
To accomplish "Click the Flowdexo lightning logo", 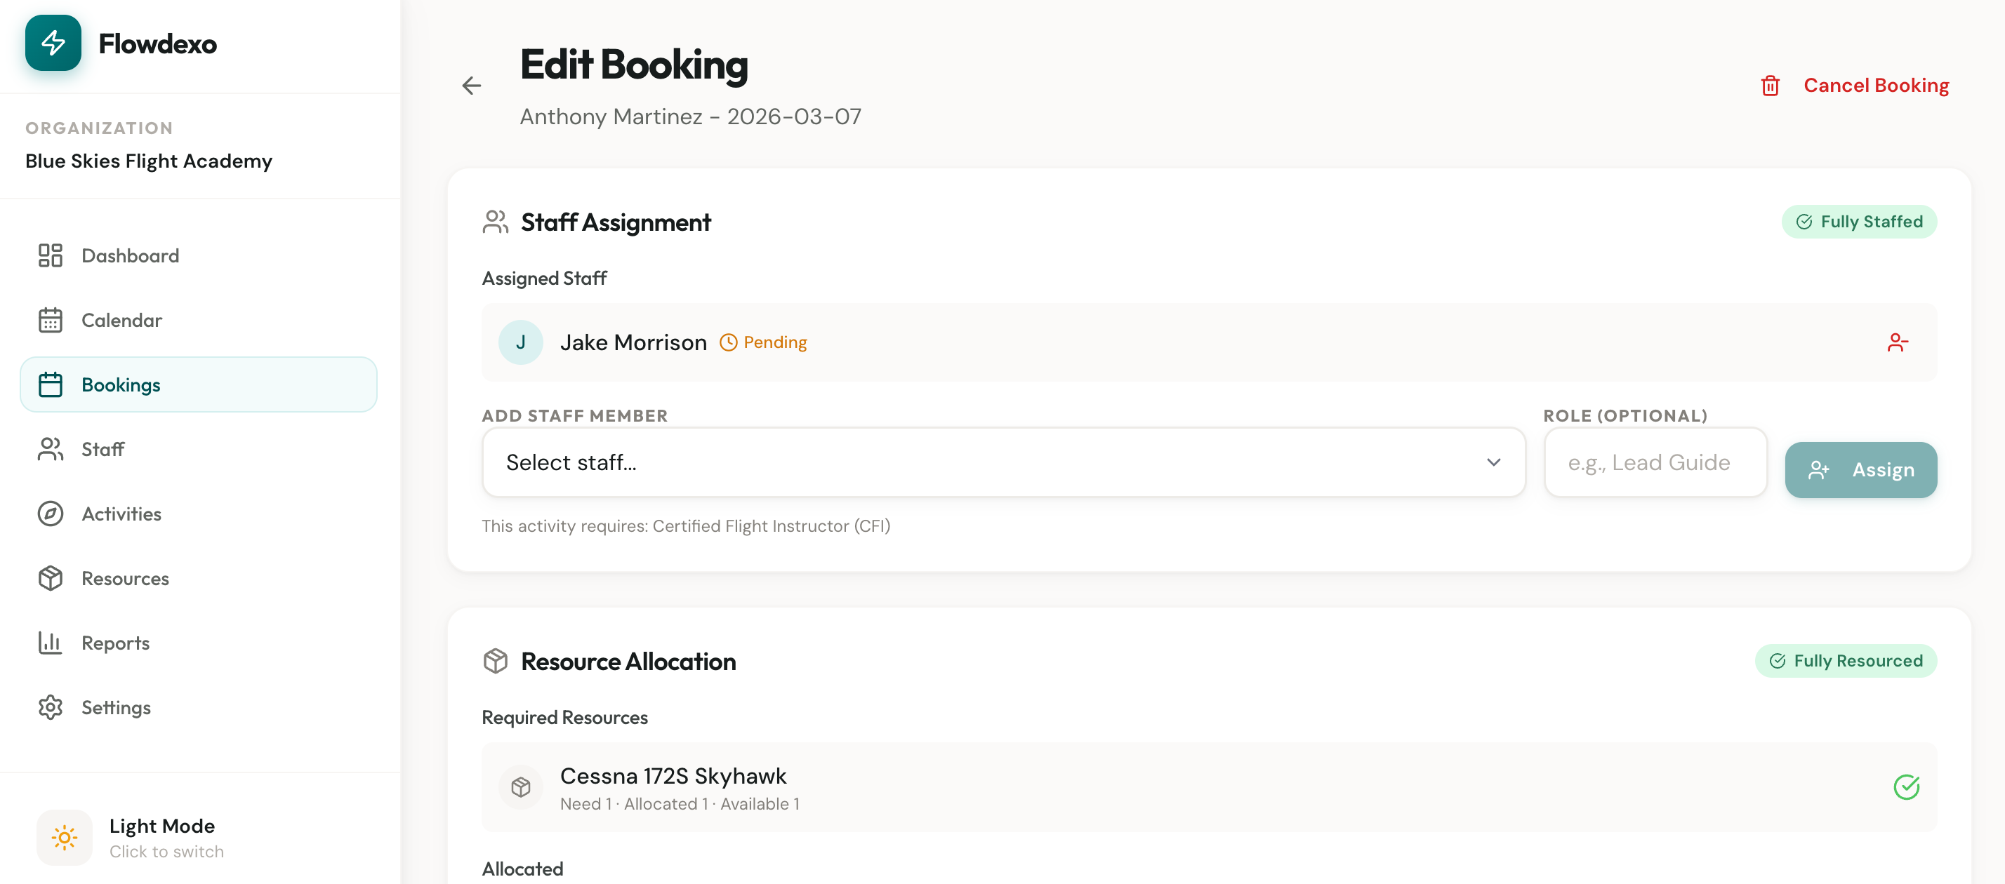I will 53,43.
